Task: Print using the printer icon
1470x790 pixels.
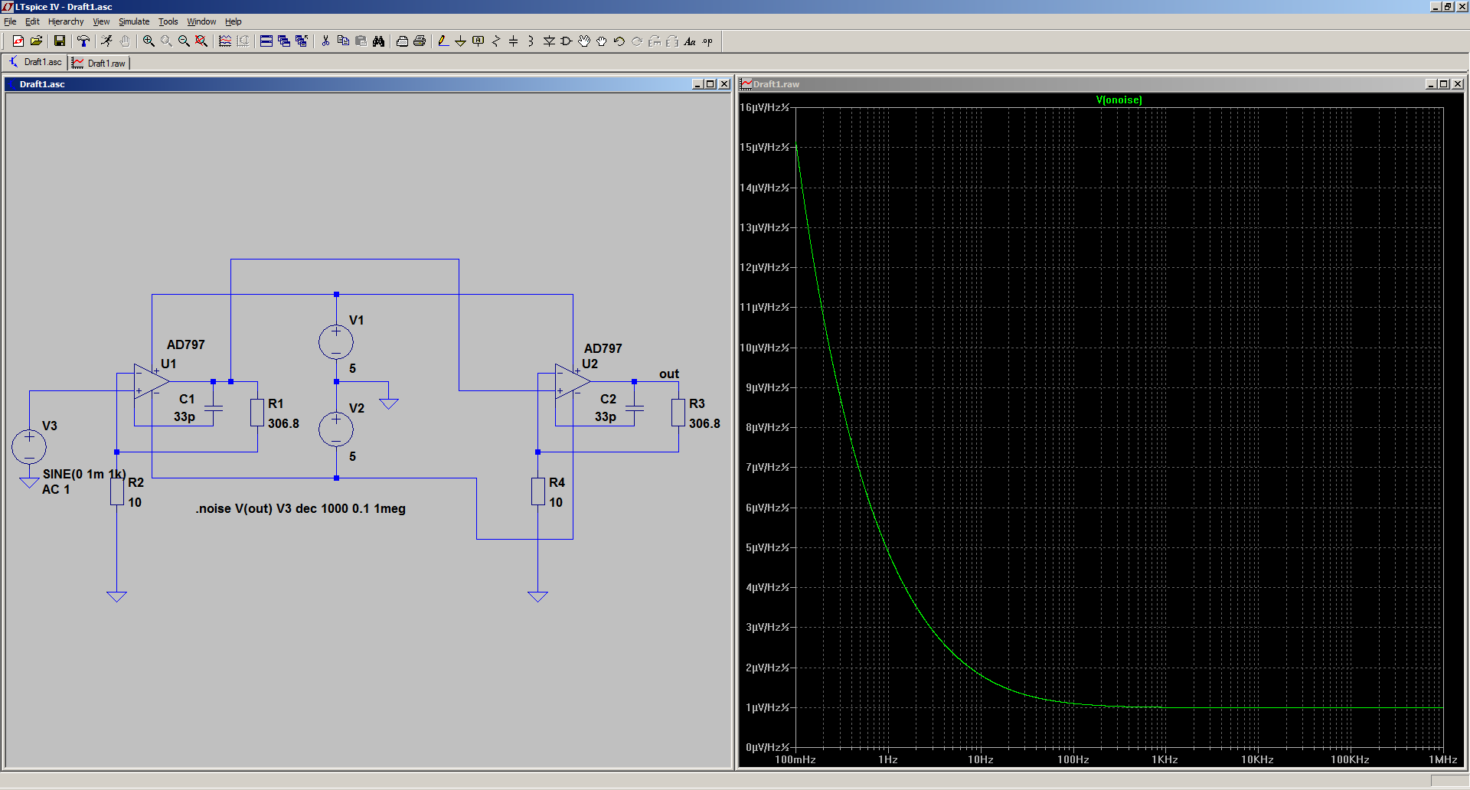Action: (420, 41)
